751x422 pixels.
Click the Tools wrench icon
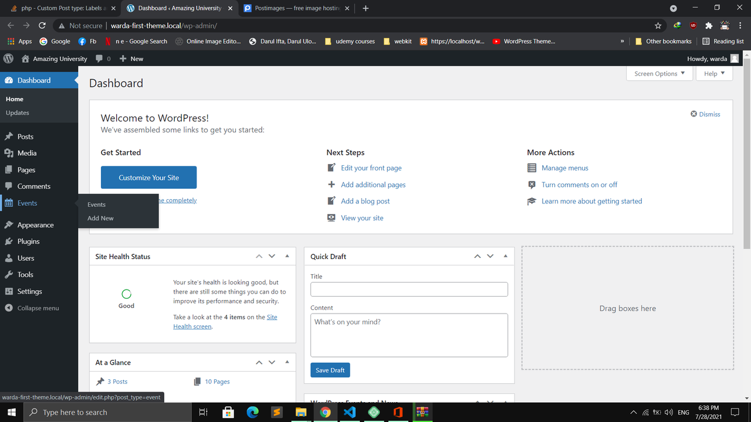[9, 274]
